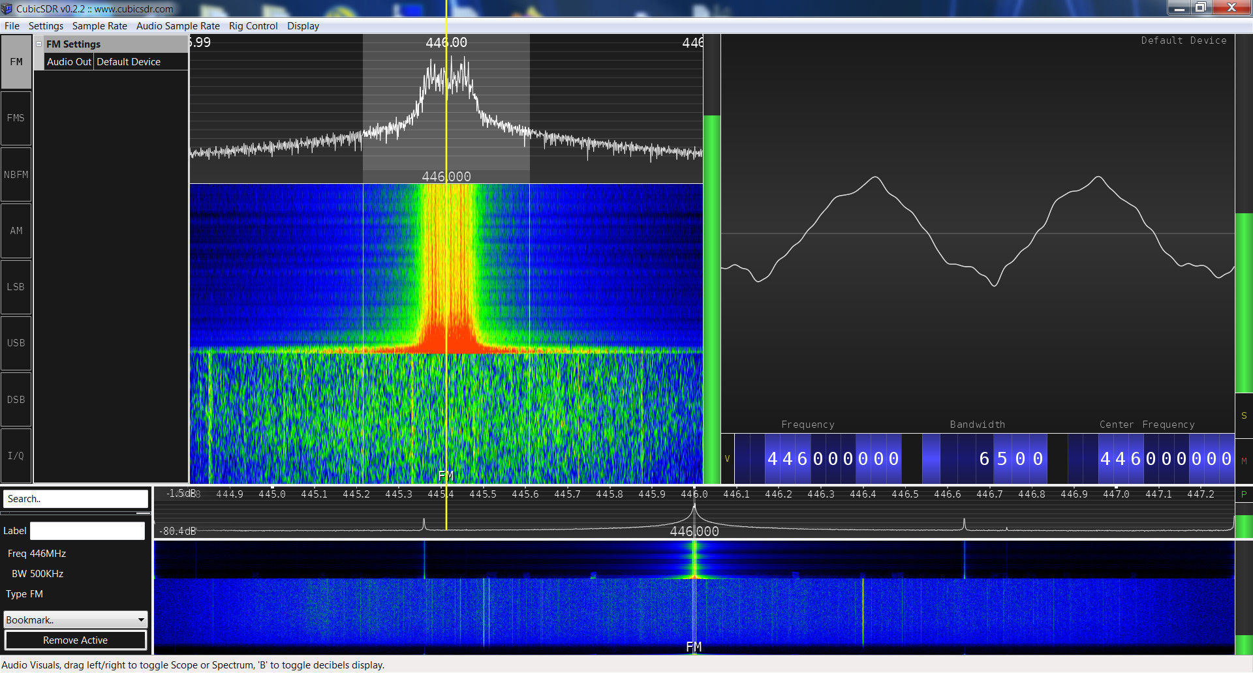Select the DSB mode button

(16, 400)
